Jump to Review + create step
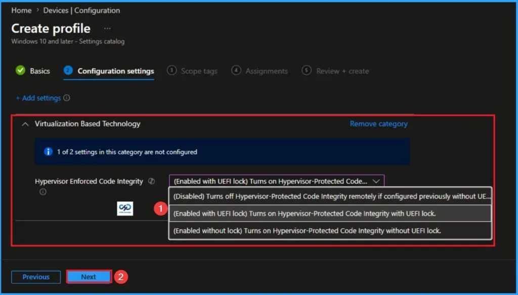518x295 pixels. tap(335, 71)
